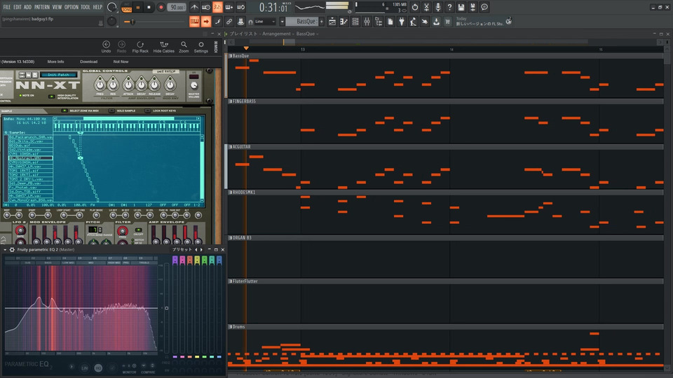Image resolution: width=673 pixels, height=378 pixels.
Task: Open the audio editor scissors icon
Action: [x=426, y=7]
